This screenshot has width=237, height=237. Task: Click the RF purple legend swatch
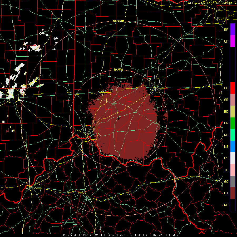[x=233, y=29]
